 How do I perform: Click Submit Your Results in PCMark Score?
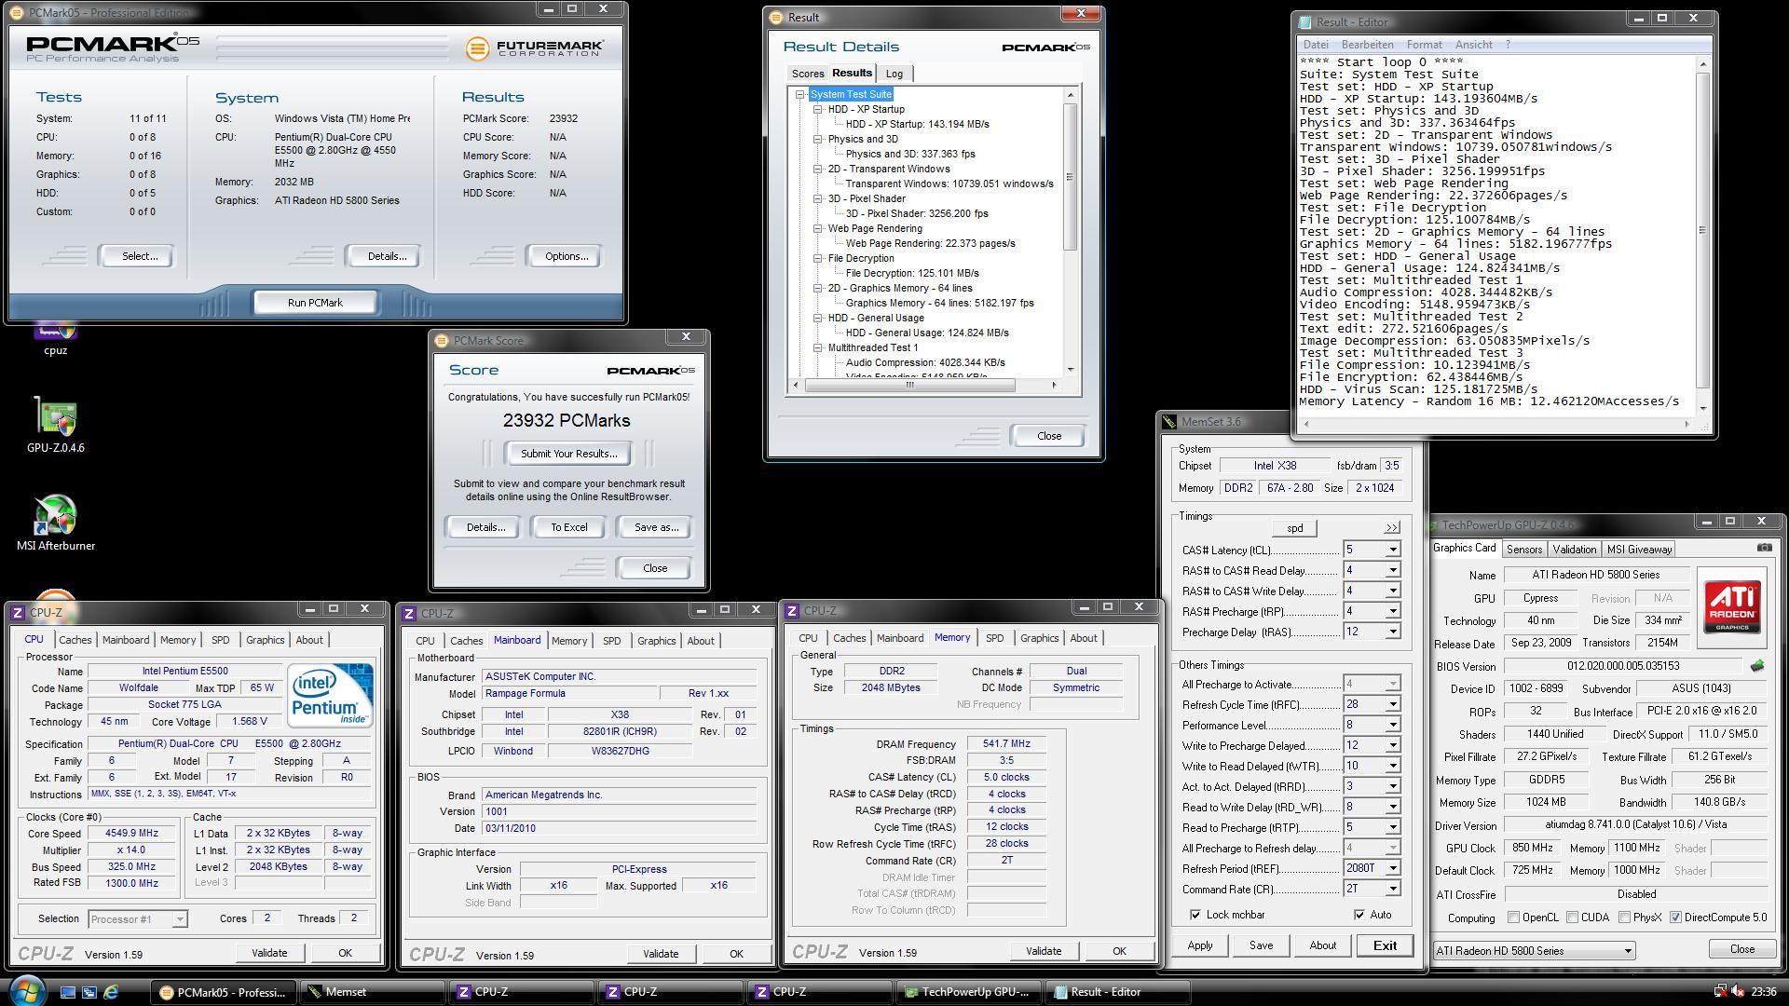point(568,454)
